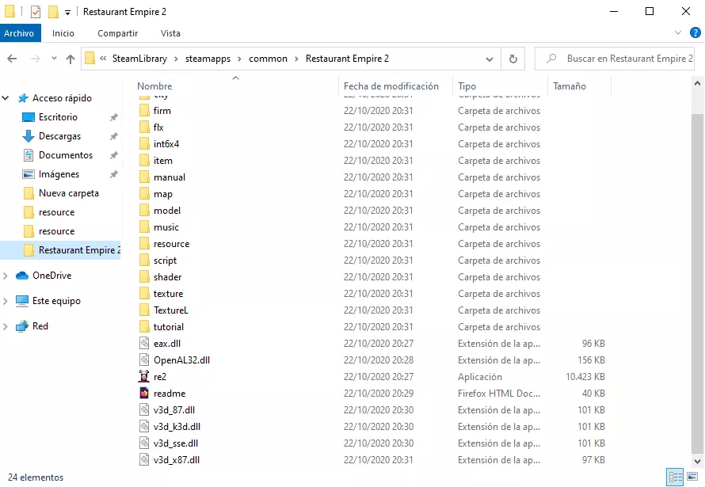Switch to details view layout icon
The height and width of the screenshot is (487, 705).
[675, 477]
